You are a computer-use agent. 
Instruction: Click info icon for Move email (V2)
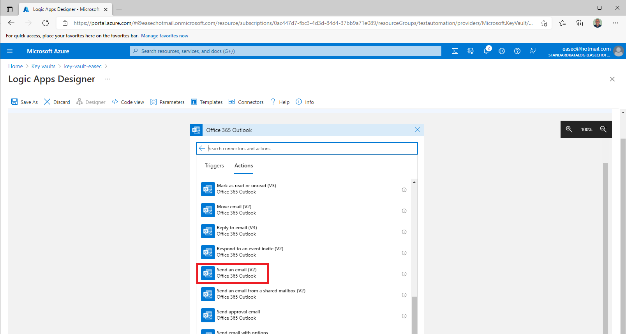coord(404,211)
